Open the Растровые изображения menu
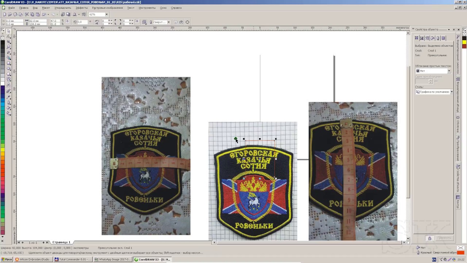 (107, 8)
